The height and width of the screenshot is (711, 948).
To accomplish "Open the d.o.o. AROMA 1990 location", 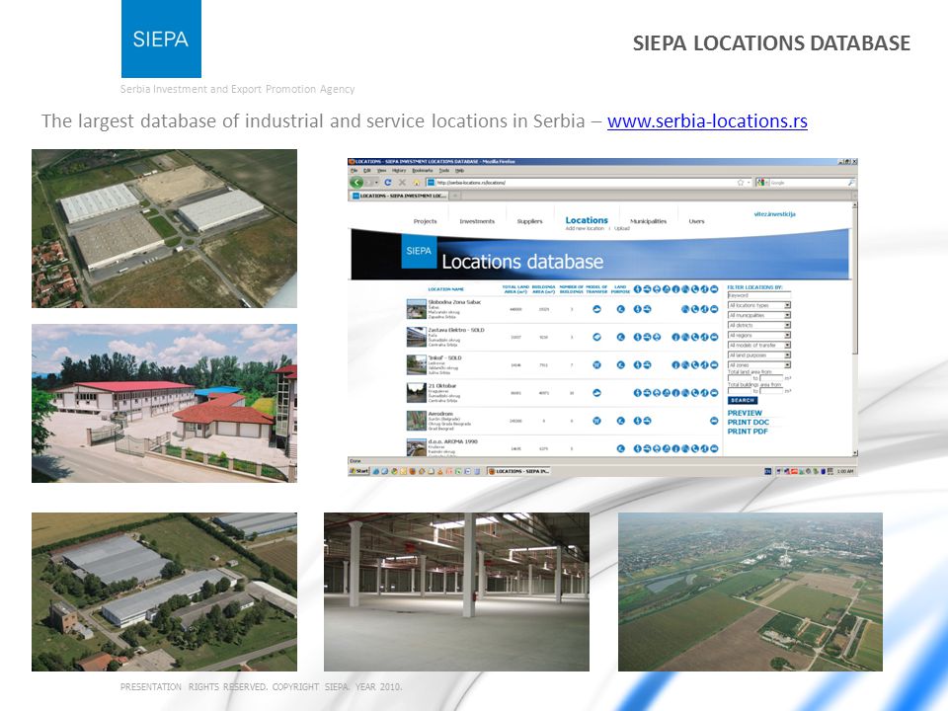I will point(452,441).
